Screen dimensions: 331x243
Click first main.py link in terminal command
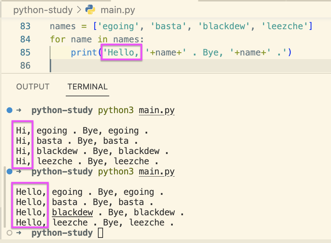click(157, 111)
